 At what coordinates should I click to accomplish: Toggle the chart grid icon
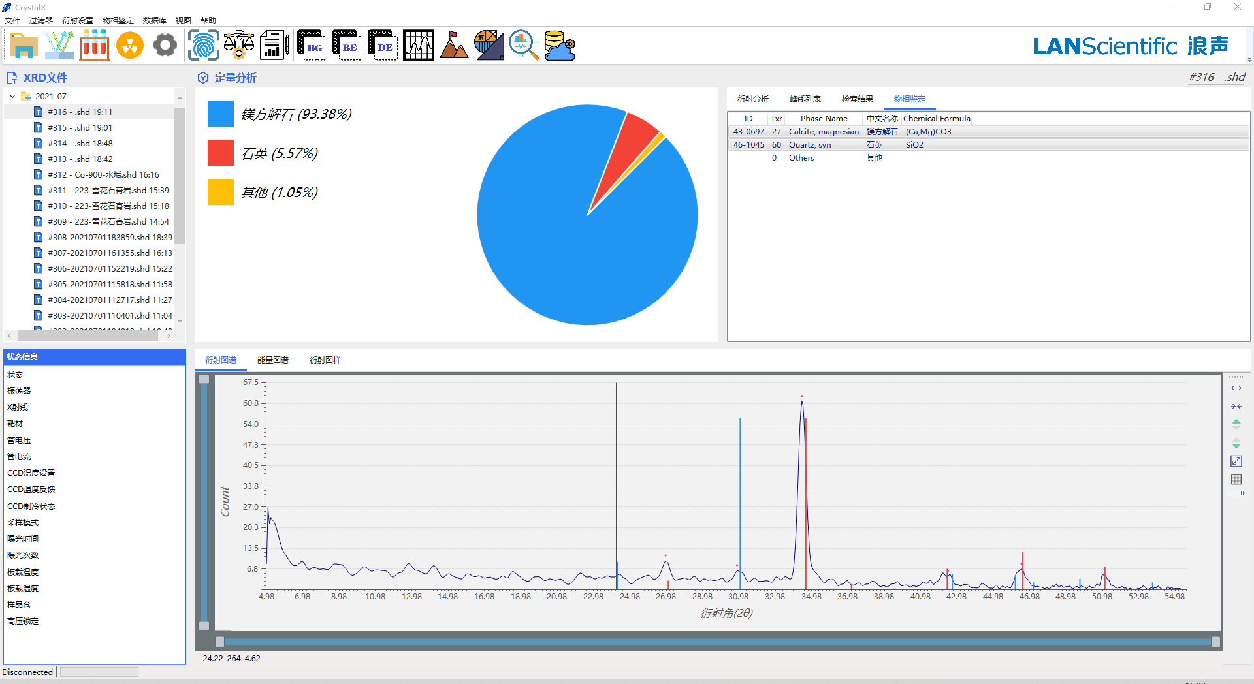point(1236,480)
